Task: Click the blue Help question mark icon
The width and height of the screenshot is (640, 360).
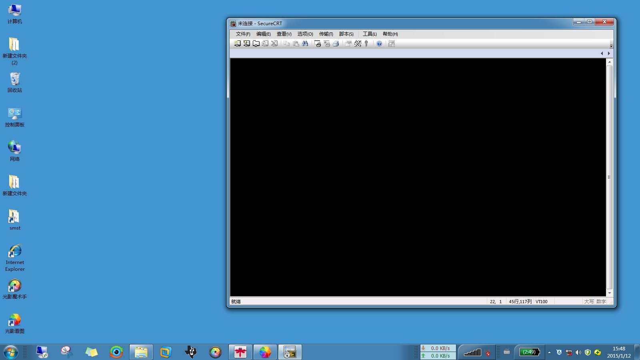Action: tap(379, 44)
